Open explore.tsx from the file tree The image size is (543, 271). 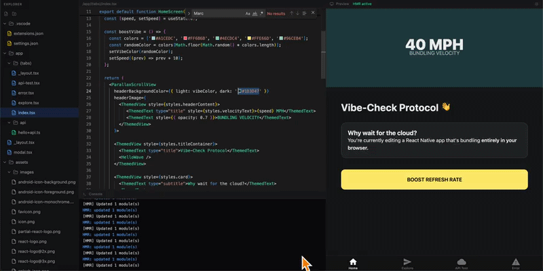click(28, 102)
